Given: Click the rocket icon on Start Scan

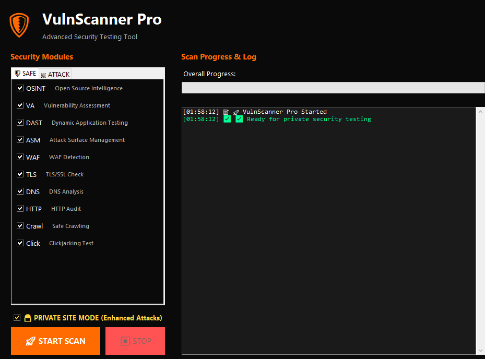Looking at the screenshot, I should (30, 341).
